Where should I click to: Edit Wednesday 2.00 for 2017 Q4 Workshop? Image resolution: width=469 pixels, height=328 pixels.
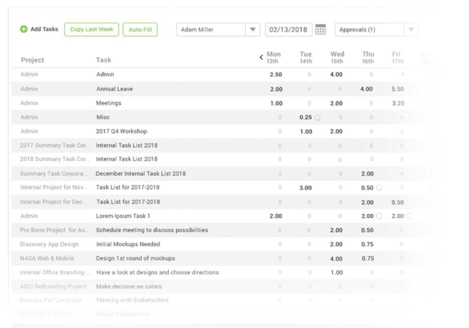pyautogui.click(x=336, y=132)
